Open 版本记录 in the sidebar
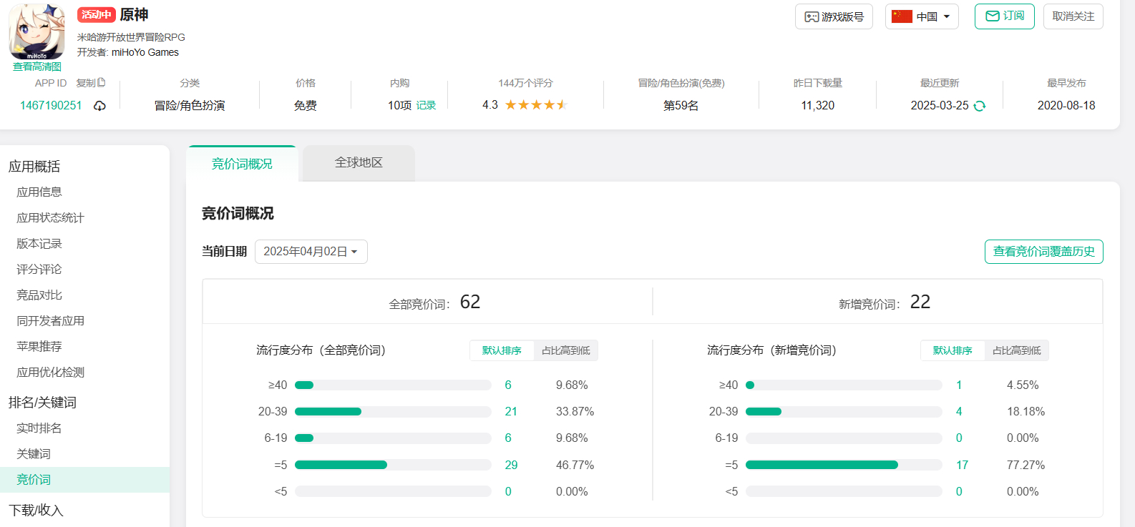Image resolution: width=1135 pixels, height=527 pixels. pyautogui.click(x=39, y=244)
